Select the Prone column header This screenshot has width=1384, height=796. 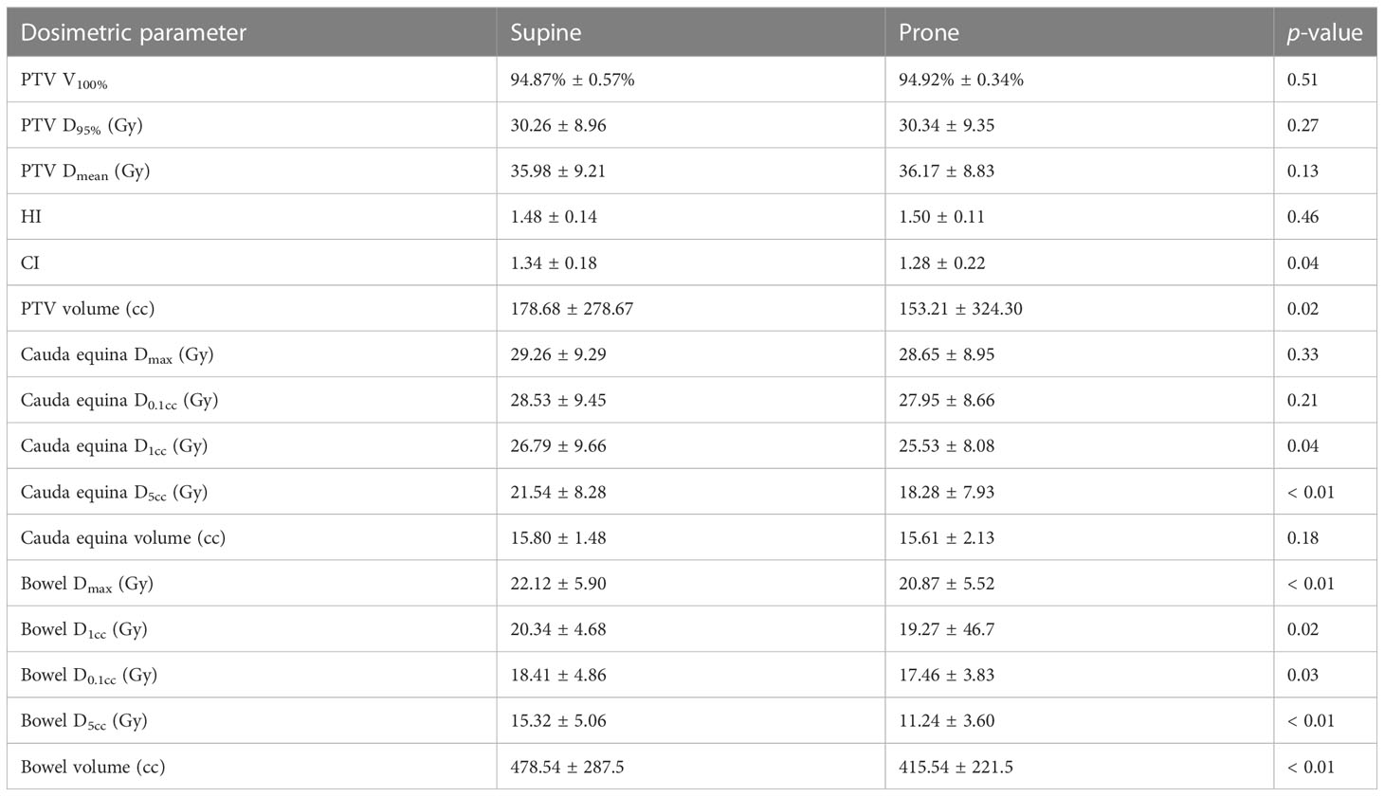click(929, 33)
